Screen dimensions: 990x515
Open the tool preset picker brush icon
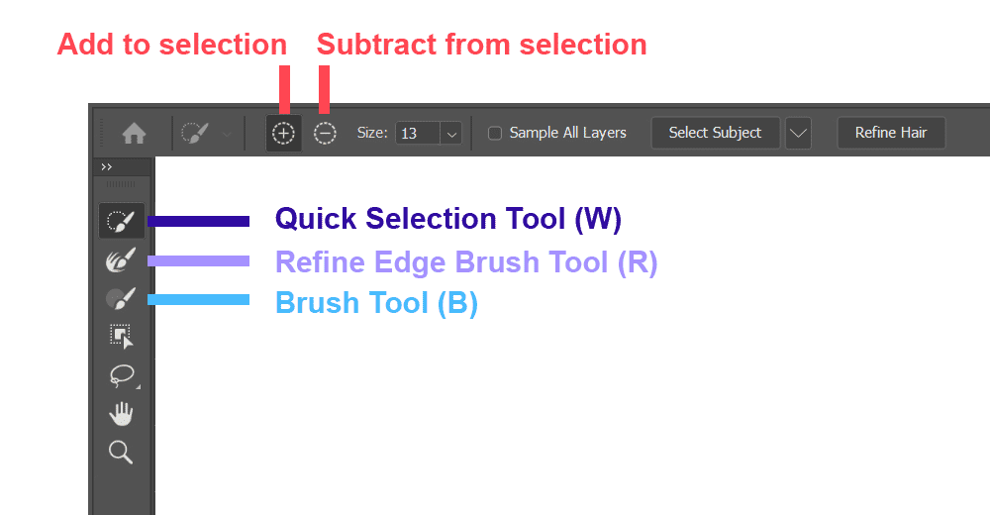[x=196, y=133]
